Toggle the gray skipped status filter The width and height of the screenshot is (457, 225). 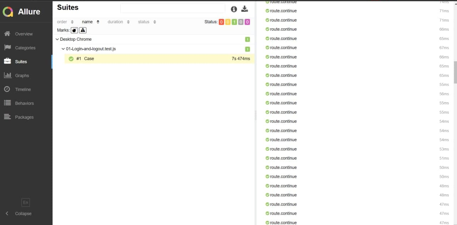point(241,22)
